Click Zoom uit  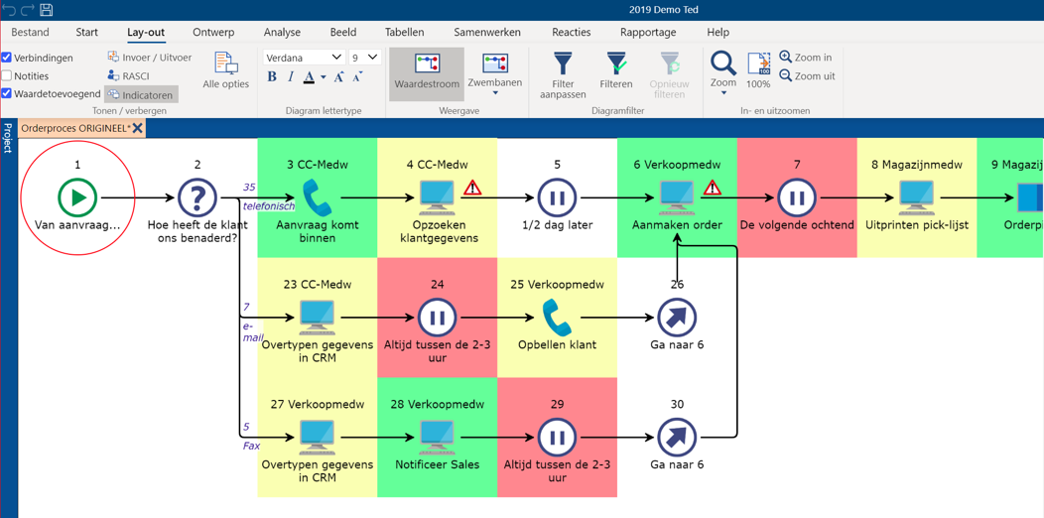(x=807, y=75)
